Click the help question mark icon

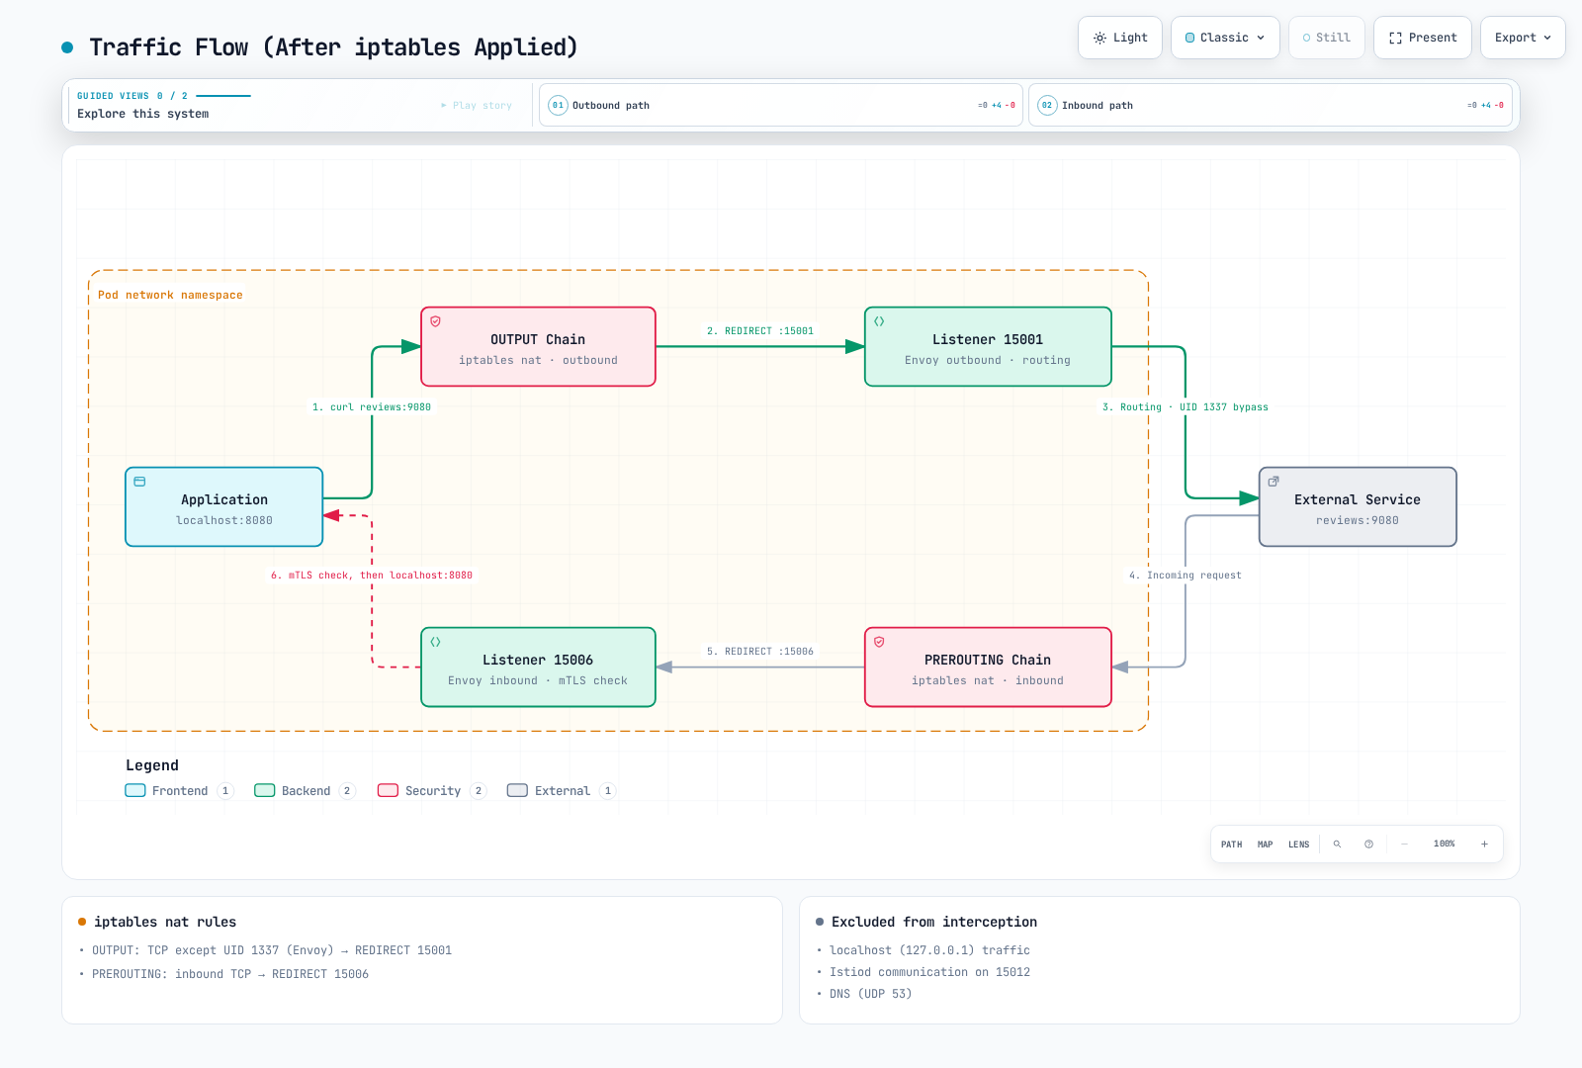[x=1368, y=845]
